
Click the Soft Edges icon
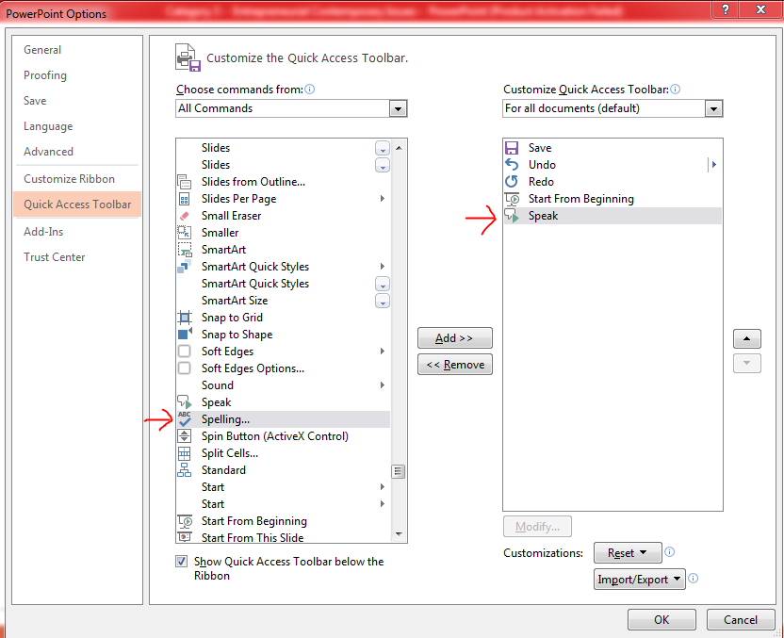(184, 351)
